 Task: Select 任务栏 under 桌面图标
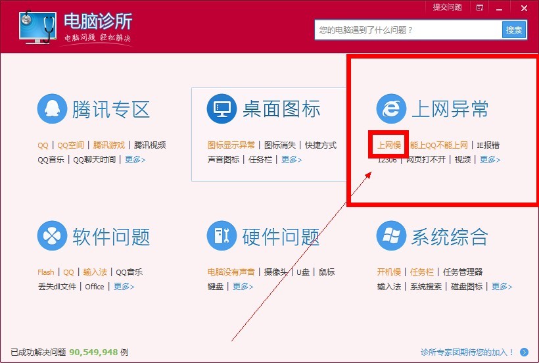coord(260,160)
